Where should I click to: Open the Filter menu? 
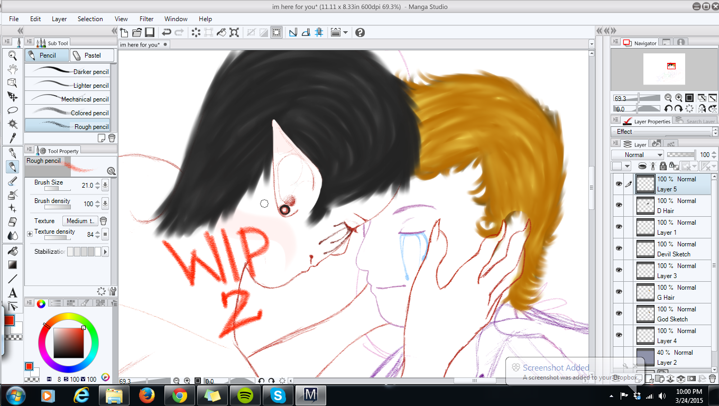click(x=146, y=19)
